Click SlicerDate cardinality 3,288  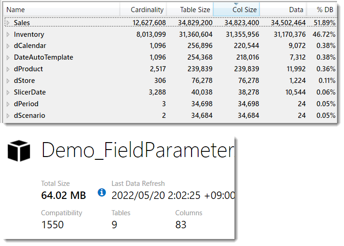(x=157, y=92)
